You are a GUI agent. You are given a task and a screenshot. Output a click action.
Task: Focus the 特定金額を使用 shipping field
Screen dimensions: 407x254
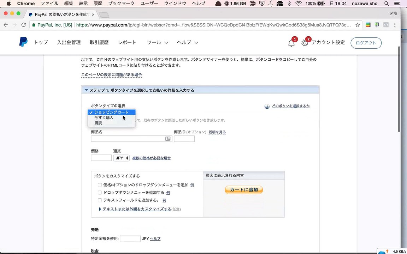(x=130, y=239)
